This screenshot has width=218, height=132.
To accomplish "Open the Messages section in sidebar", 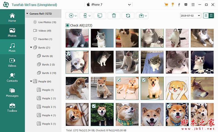I will pyautogui.click(x=12, y=93).
